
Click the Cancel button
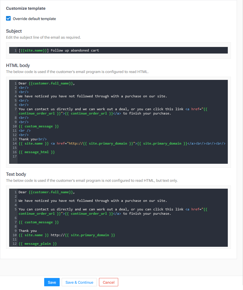pyautogui.click(x=108, y=282)
